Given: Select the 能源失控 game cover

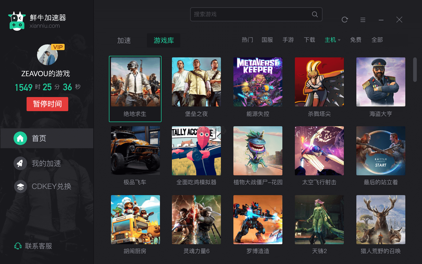Looking at the screenshot, I should tap(258, 82).
